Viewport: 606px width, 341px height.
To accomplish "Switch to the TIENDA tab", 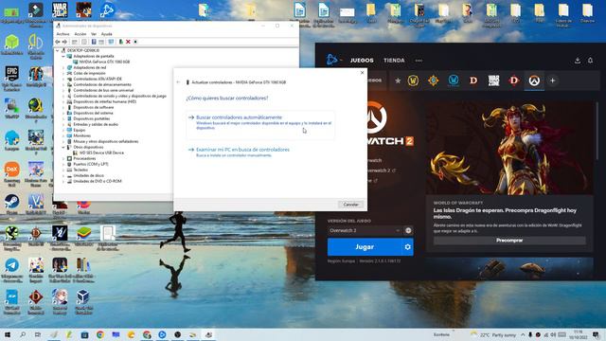I will (x=394, y=61).
